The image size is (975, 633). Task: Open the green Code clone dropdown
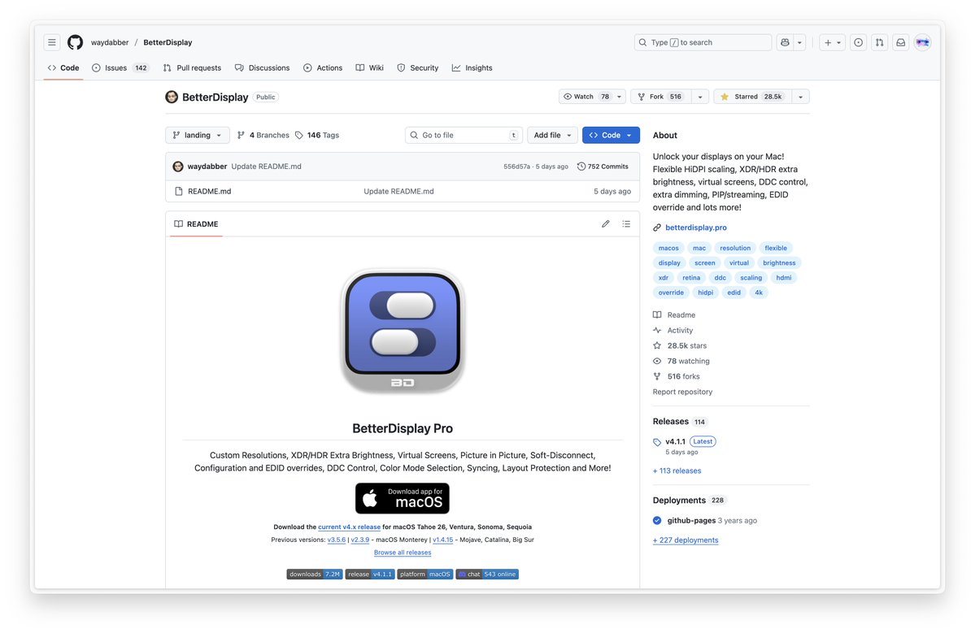[611, 135]
